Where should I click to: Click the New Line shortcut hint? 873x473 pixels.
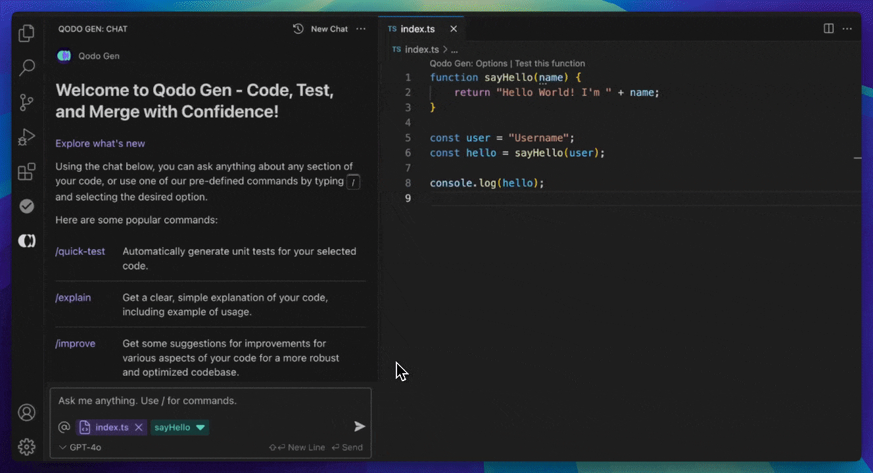point(297,447)
